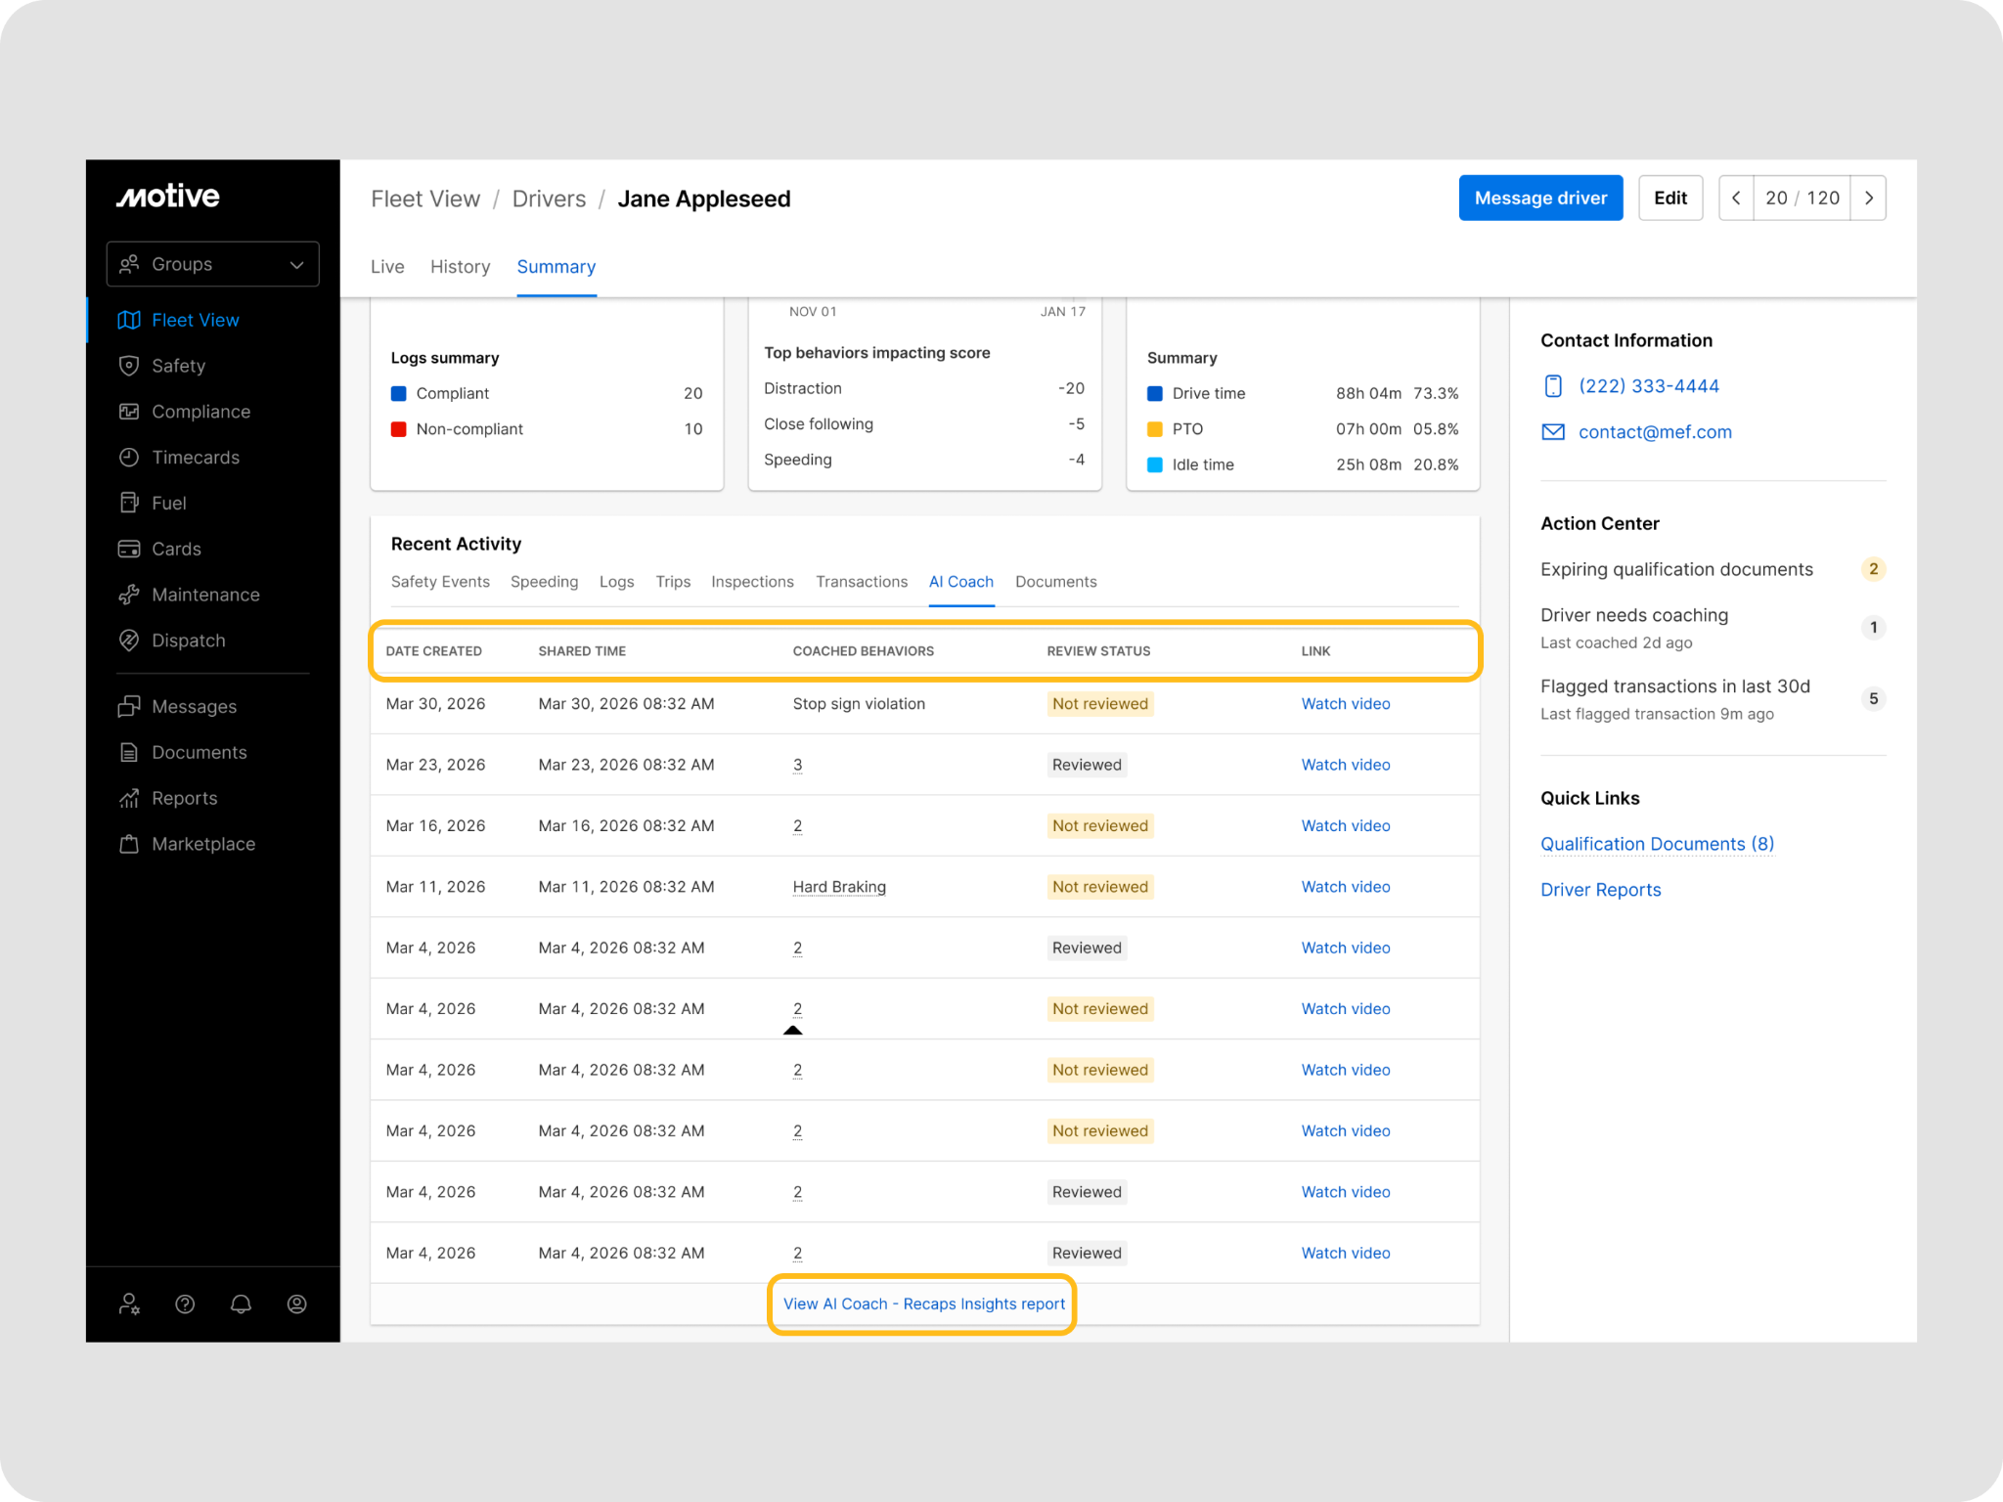This screenshot has width=2003, height=1502.
Task: Select the Summary tab
Action: pyautogui.click(x=556, y=267)
